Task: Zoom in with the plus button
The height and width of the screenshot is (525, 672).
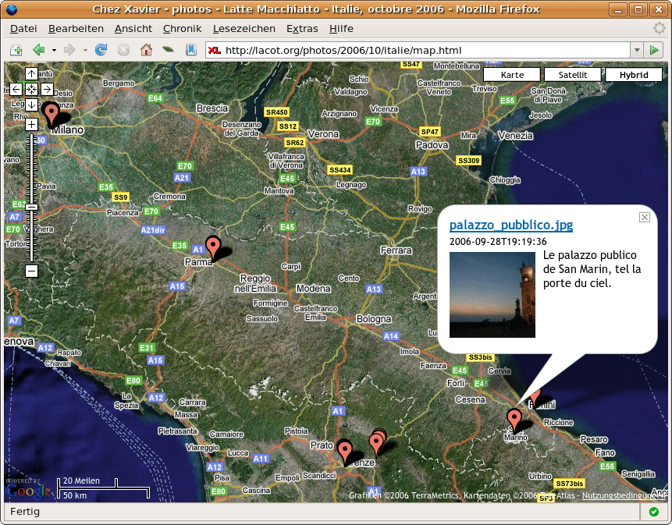Action: [31, 125]
